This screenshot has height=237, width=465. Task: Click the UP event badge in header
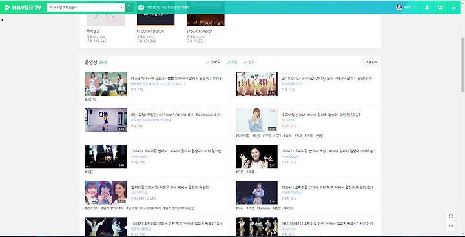point(141,7)
